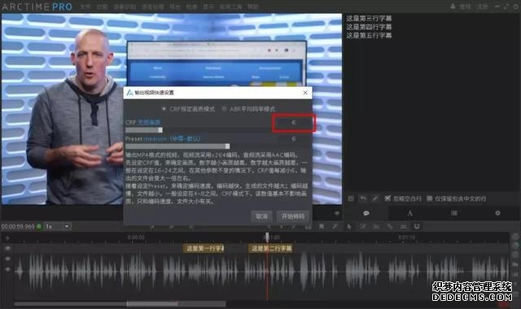
Task: Toggle the 忽略空白行 checkbox
Action: [x=387, y=198]
